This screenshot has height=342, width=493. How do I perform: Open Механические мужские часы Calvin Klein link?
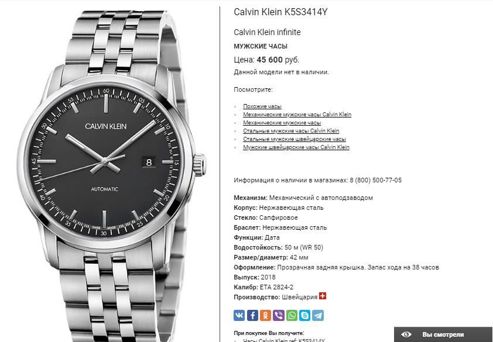pos(297,115)
